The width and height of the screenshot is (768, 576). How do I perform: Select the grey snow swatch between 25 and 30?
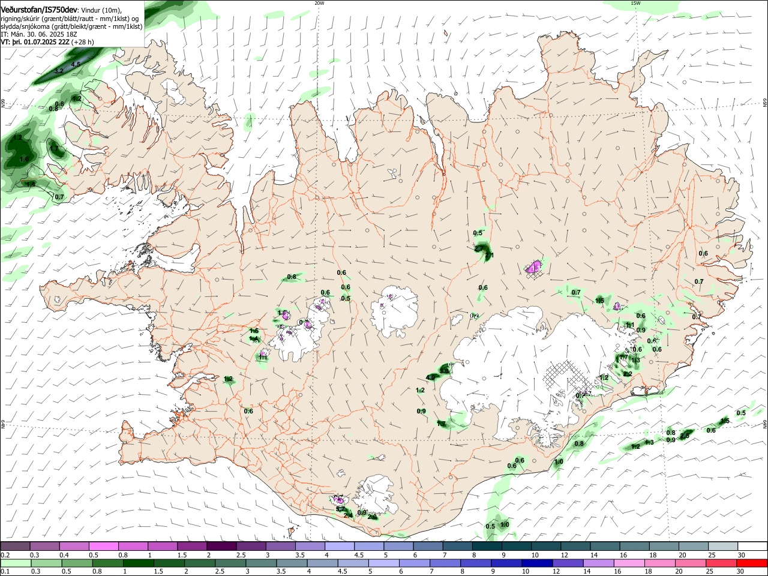[722, 547]
